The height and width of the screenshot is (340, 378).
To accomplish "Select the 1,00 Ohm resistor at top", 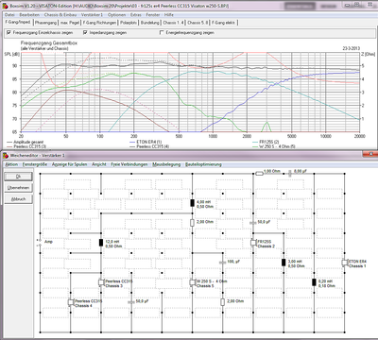I will (x=259, y=173).
